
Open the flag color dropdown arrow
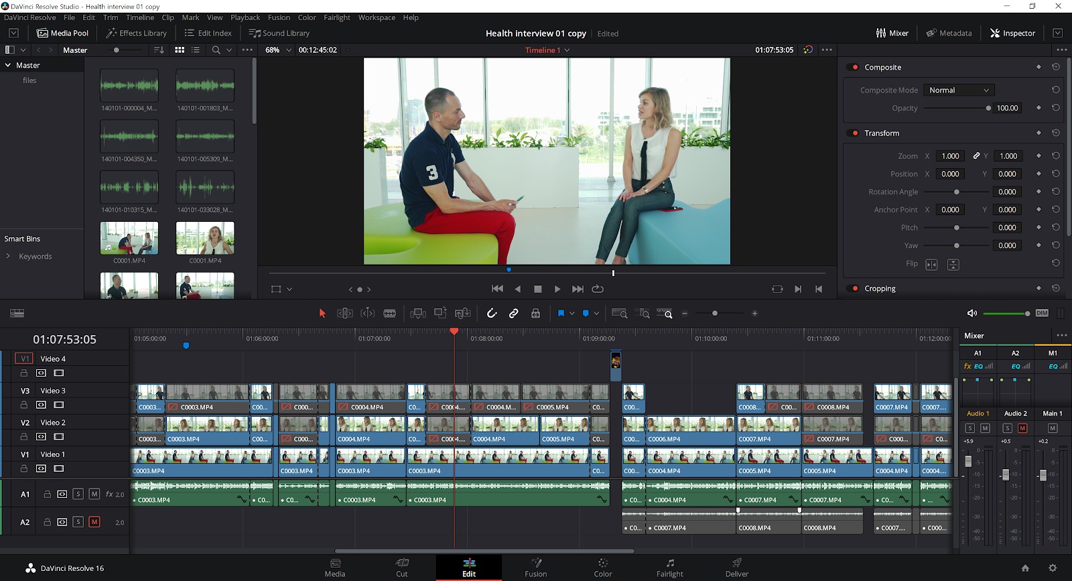point(572,313)
